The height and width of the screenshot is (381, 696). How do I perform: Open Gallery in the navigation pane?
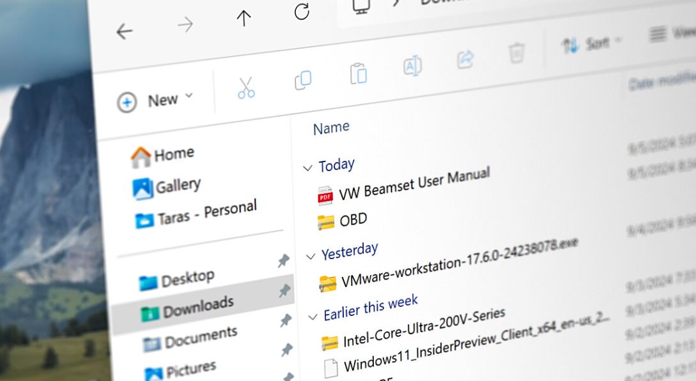pyautogui.click(x=167, y=186)
